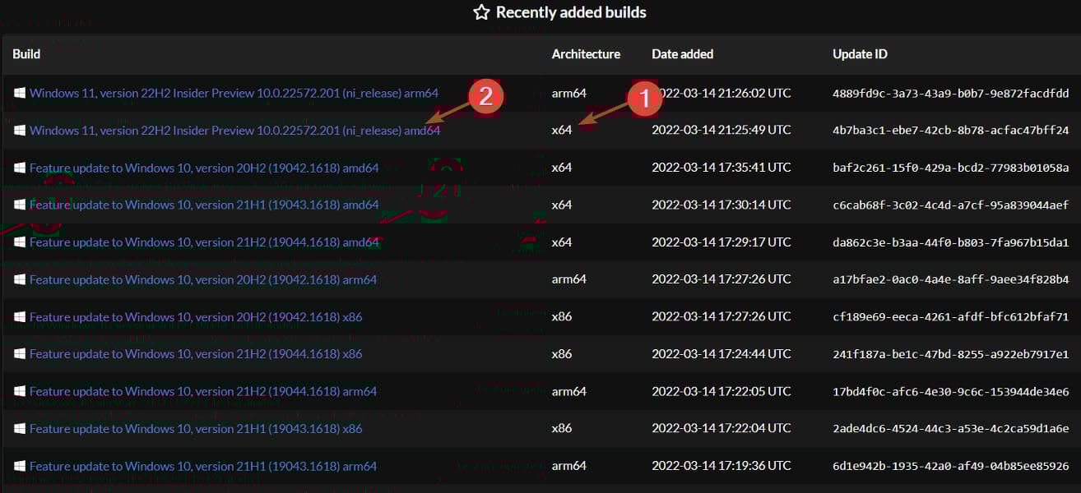Click Windows logo beside Windows 11 22H2 arm64 build
The height and width of the screenshot is (493, 1081).
pyautogui.click(x=20, y=93)
